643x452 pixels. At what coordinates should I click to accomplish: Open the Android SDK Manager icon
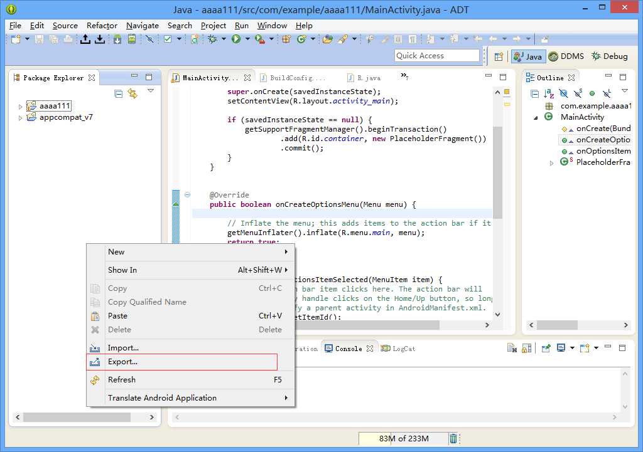click(117, 39)
